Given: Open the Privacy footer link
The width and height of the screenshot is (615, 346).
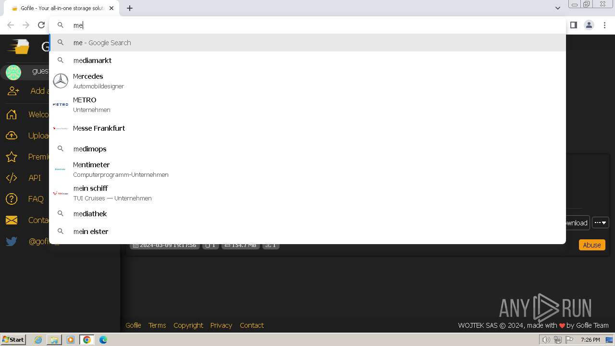Looking at the screenshot, I should click(x=221, y=325).
